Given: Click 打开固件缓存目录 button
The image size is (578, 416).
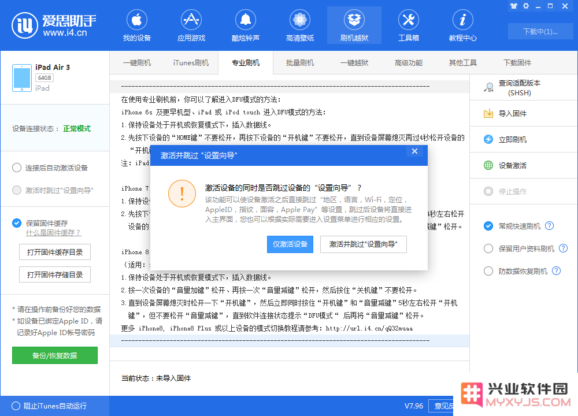Looking at the screenshot, I should click(x=55, y=252).
